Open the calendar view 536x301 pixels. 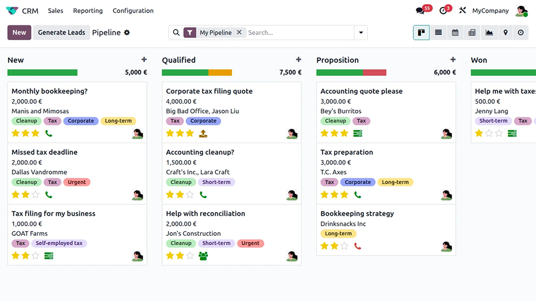click(455, 33)
